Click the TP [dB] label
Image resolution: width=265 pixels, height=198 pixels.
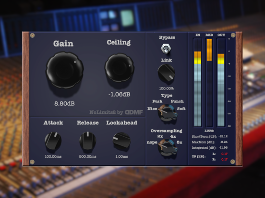click(199, 156)
